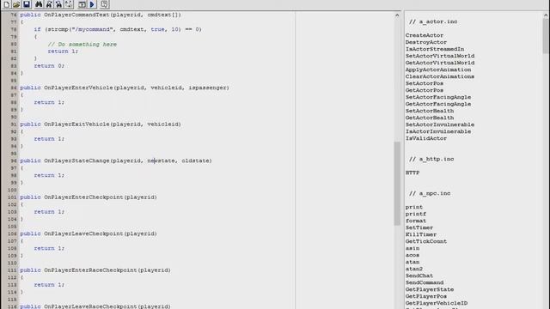Open a script with the folder icon
Image resolution: width=550 pixels, height=309 pixels.
point(16,4)
